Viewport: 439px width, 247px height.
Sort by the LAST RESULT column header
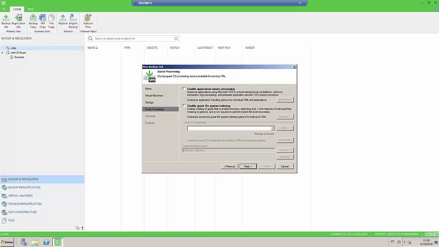pos(205,48)
